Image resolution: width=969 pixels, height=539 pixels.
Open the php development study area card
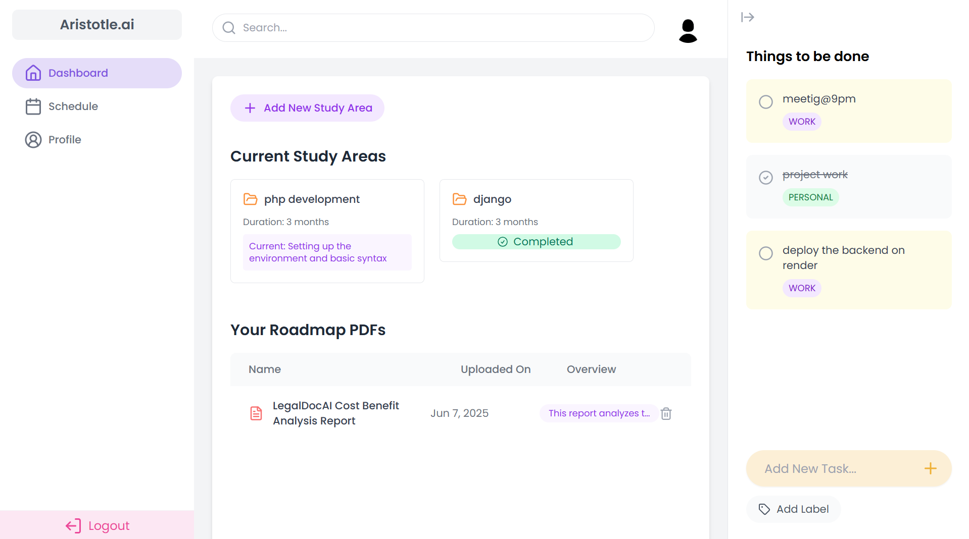pos(327,231)
